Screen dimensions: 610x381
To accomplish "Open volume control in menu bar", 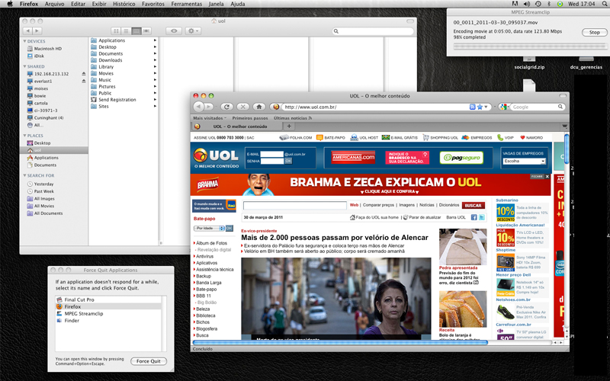I will [x=527, y=4].
